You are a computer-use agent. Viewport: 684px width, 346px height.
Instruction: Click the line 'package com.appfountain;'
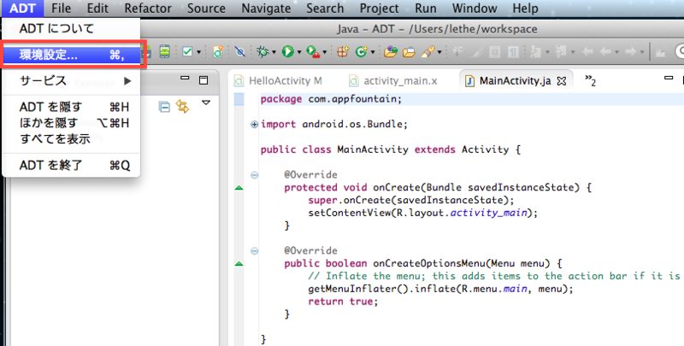pyautogui.click(x=331, y=99)
